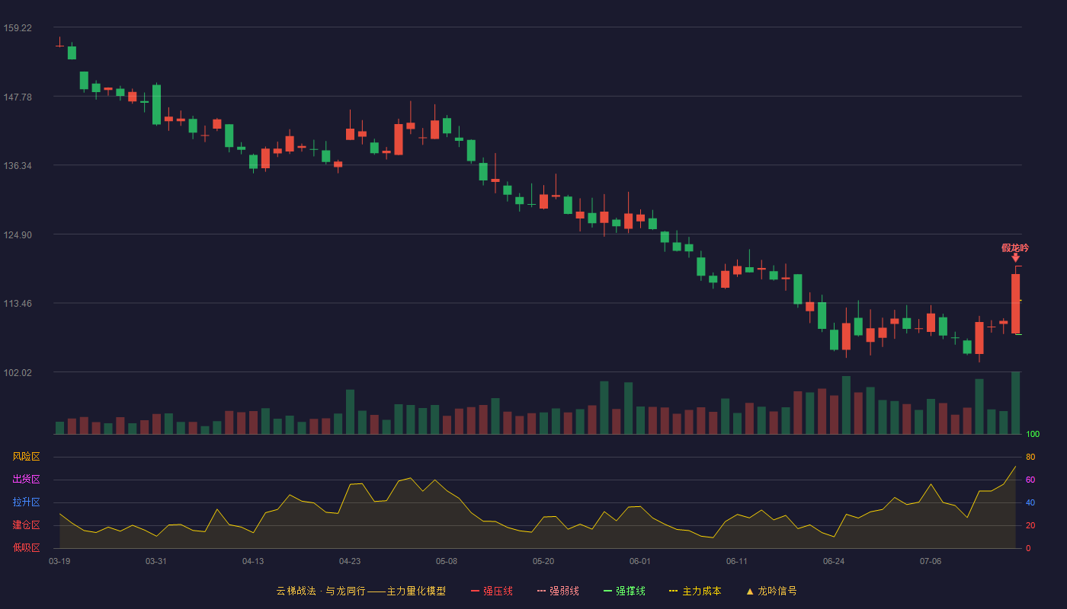Click the 04-23 date label

coord(350,561)
